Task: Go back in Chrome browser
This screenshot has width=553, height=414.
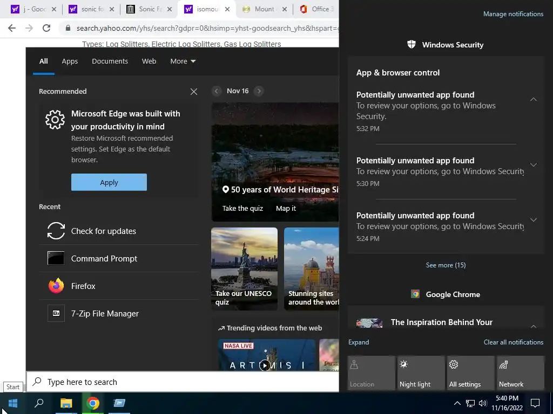Action: (12, 28)
